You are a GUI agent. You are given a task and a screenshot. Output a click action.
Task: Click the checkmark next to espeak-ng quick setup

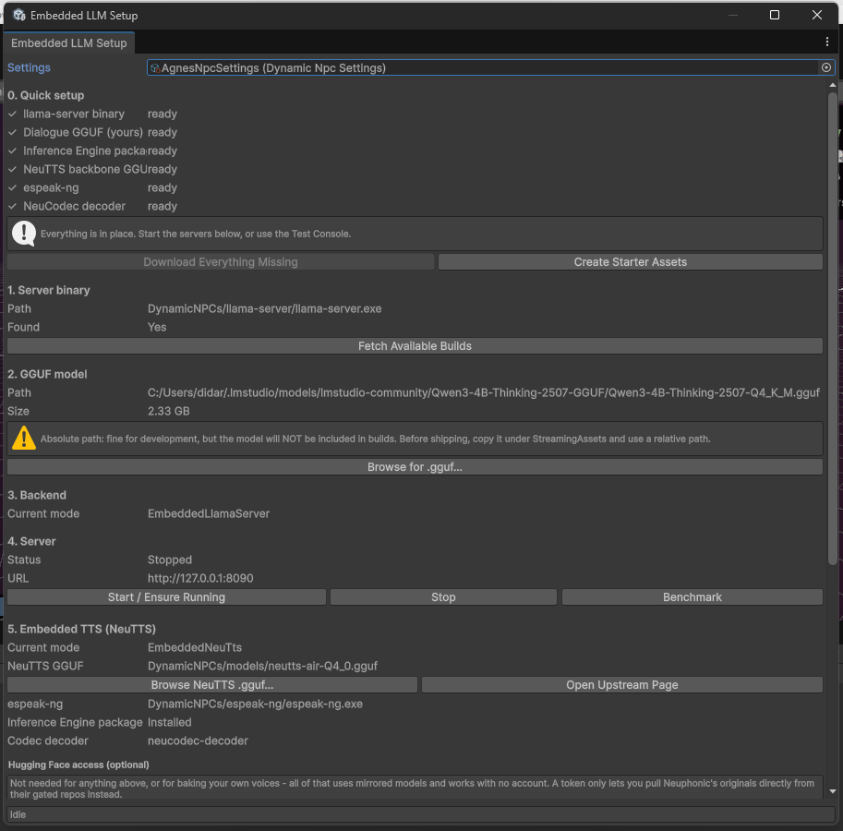12,188
